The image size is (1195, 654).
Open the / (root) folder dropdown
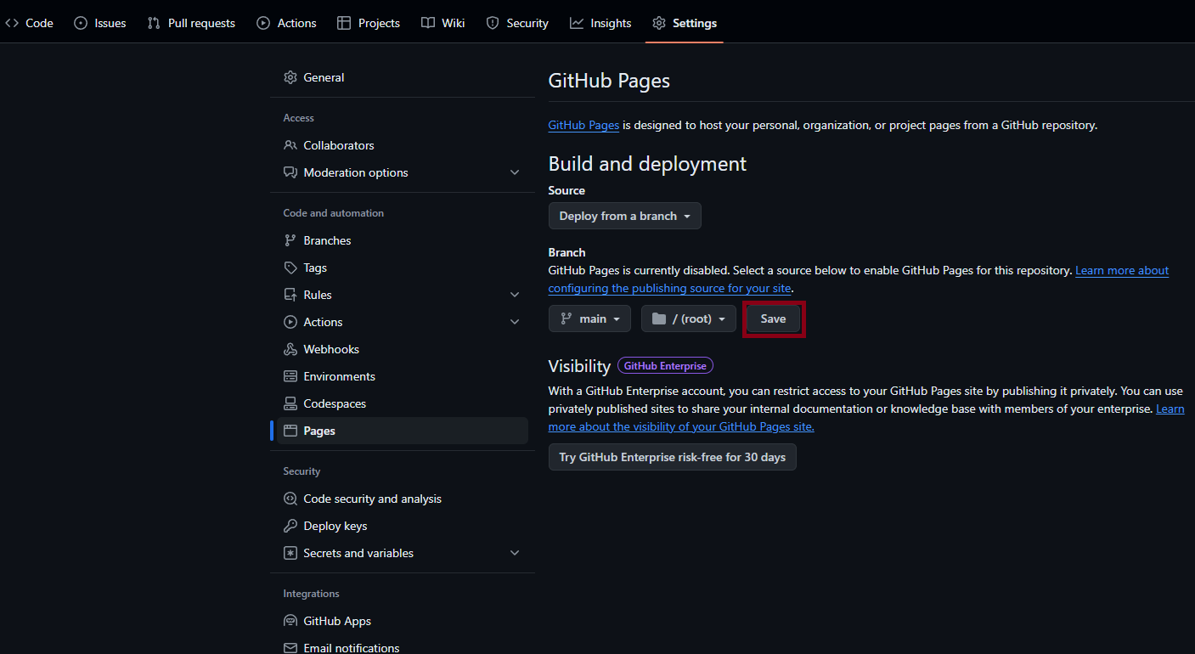click(x=689, y=319)
